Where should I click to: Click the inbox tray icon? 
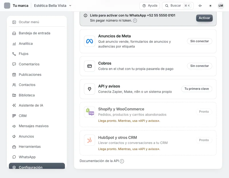(14, 33)
